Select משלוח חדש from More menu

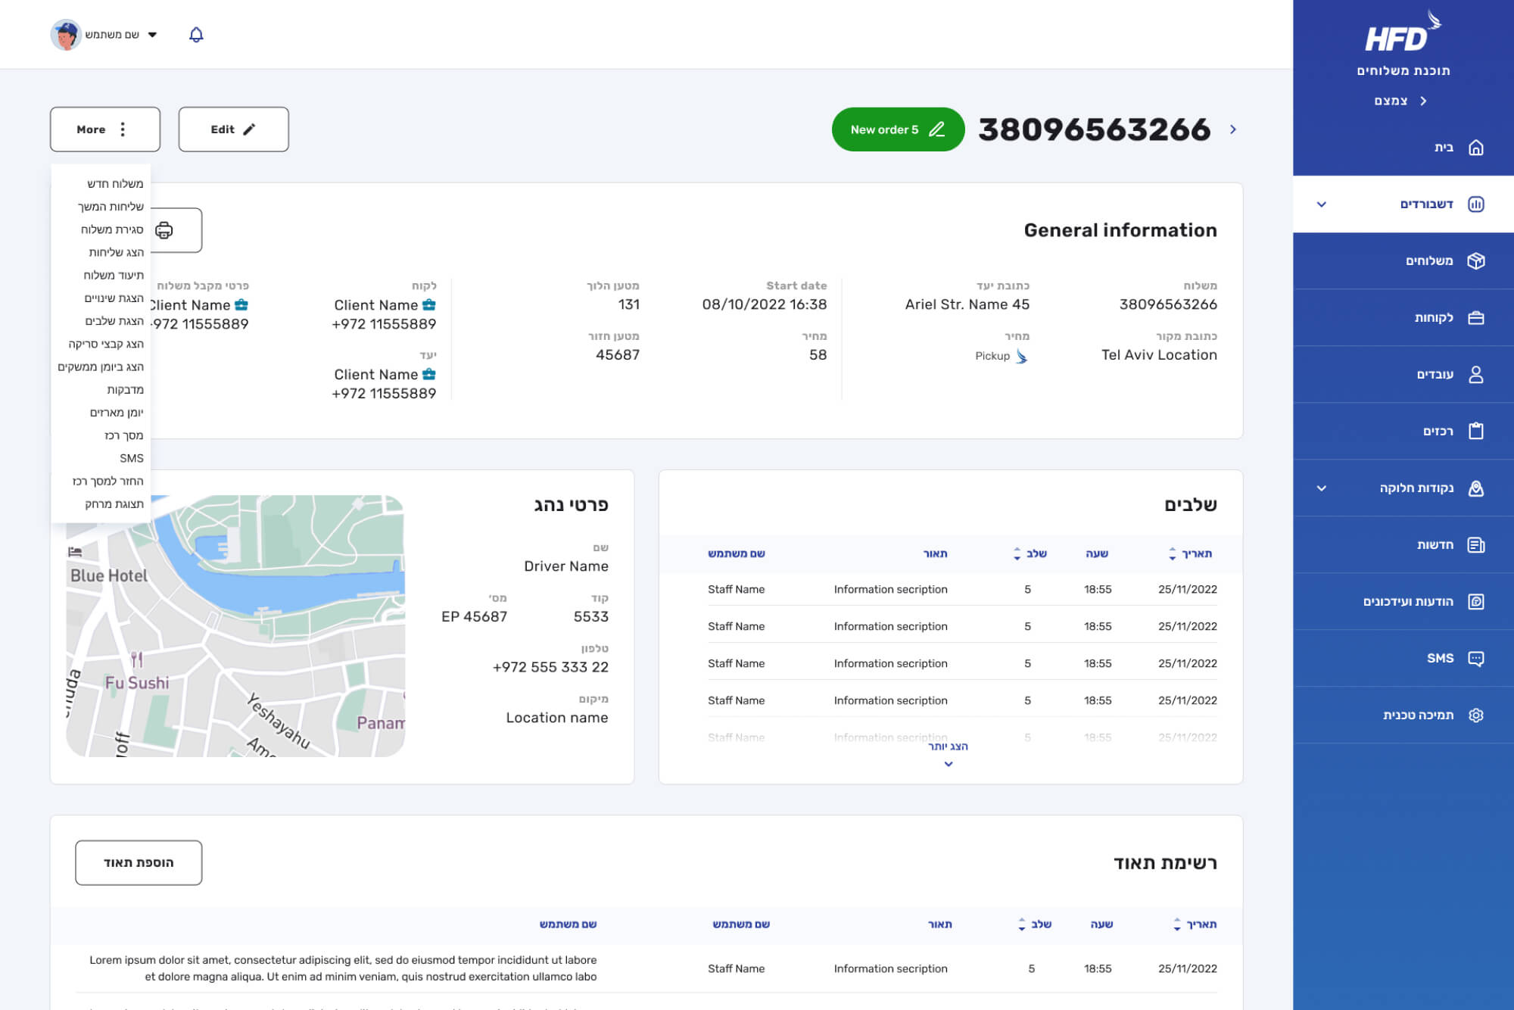[114, 184]
